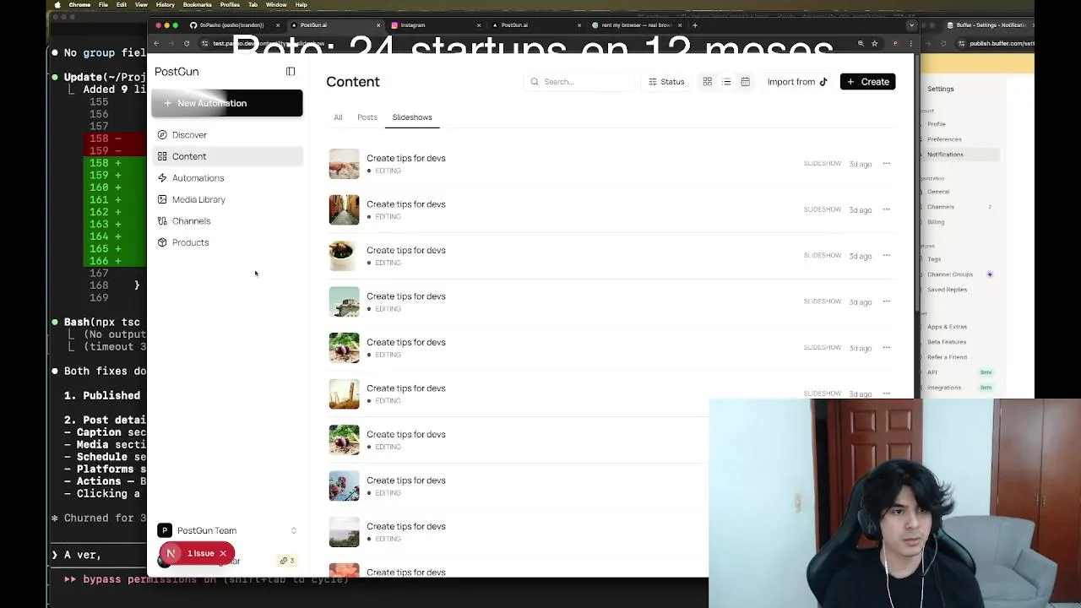Click the Products box icon
This screenshot has width=1081, height=608.
pyautogui.click(x=162, y=242)
